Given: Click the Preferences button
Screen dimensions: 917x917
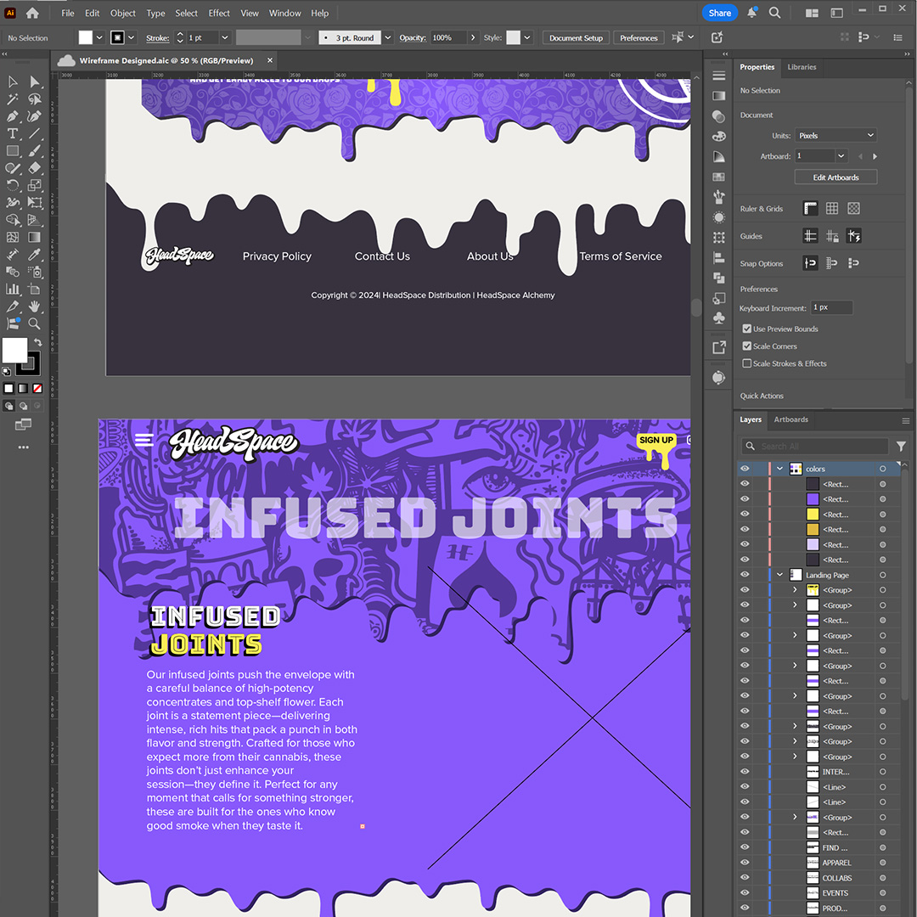Looking at the screenshot, I should (x=639, y=37).
